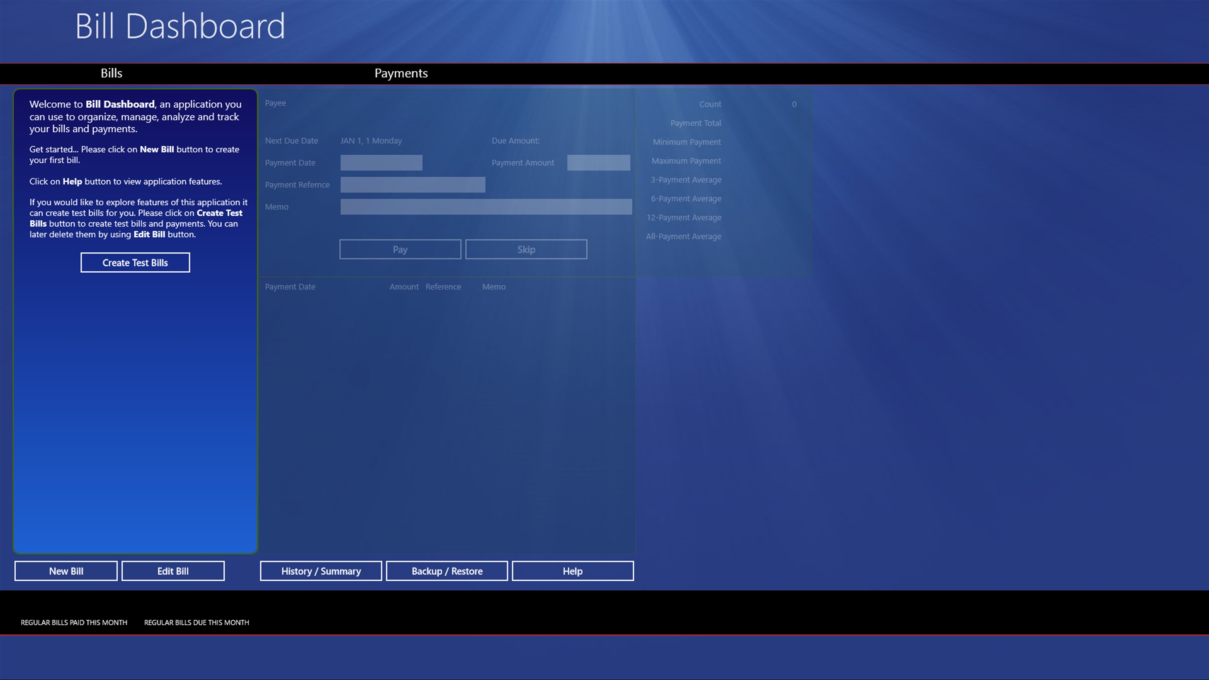Click the Memo column header
The width and height of the screenshot is (1209, 680).
coord(494,287)
